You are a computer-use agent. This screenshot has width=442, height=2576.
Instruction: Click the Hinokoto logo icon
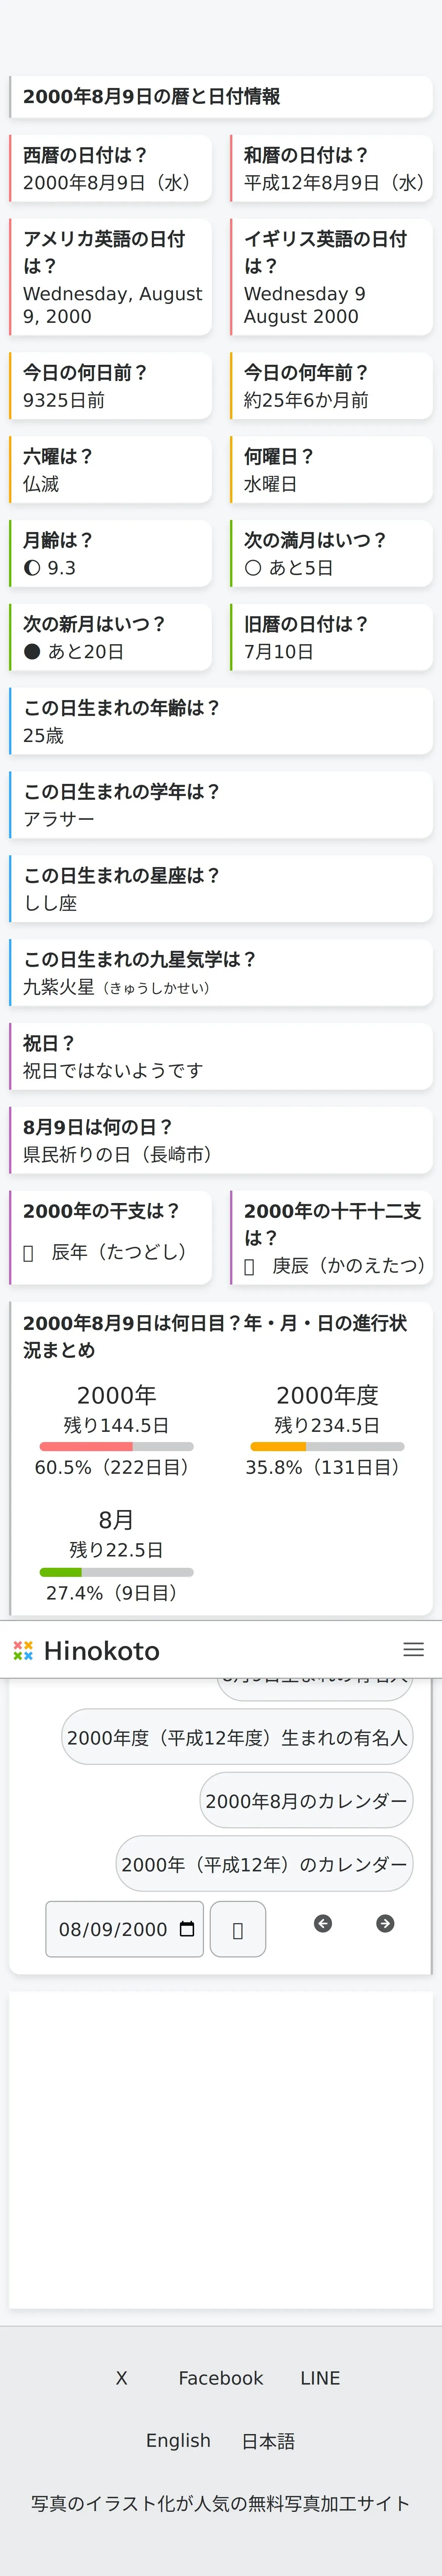click(x=23, y=1651)
